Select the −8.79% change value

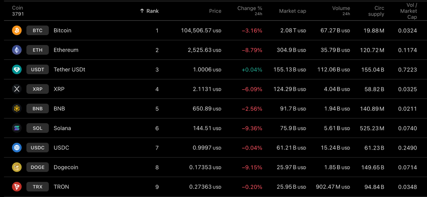(252, 50)
